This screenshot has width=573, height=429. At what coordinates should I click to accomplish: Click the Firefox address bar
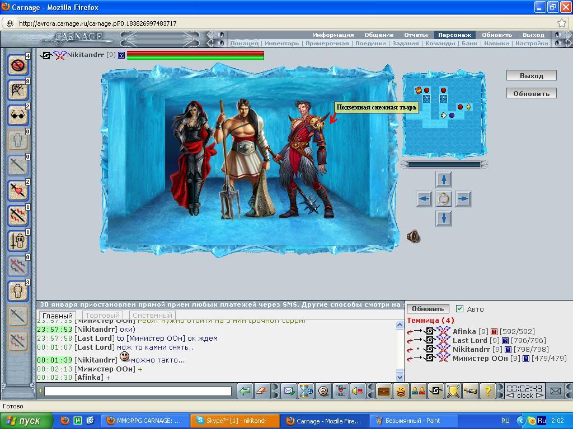[285, 23]
